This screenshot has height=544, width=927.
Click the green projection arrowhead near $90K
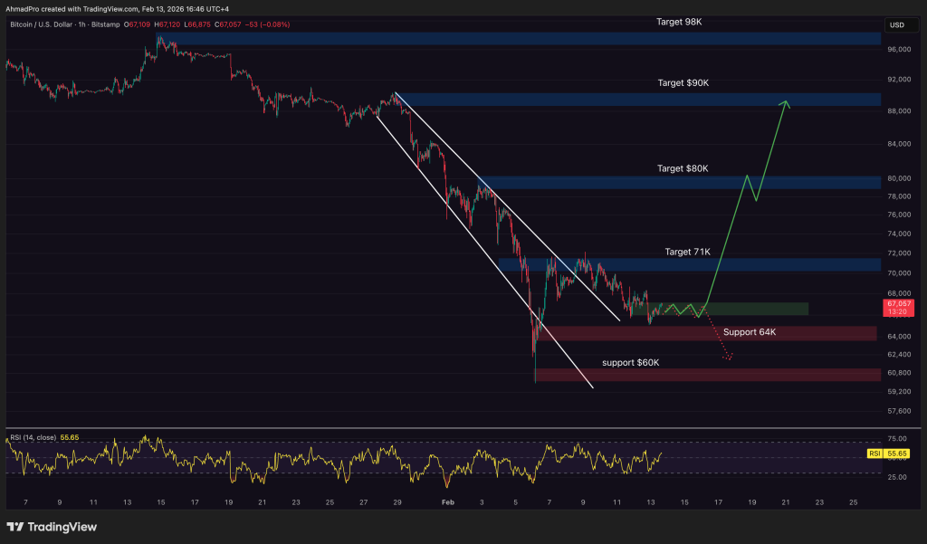click(787, 104)
